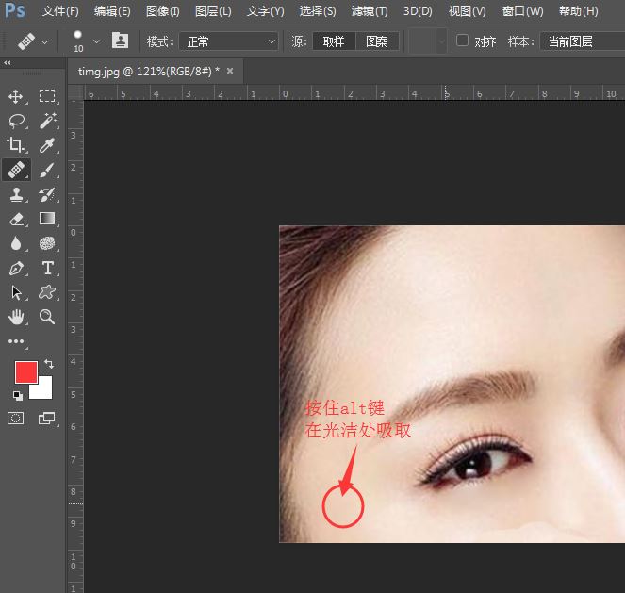The height and width of the screenshot is (593, 625).
Task: Select the Magic Wand tool
Action: point(47,121)
